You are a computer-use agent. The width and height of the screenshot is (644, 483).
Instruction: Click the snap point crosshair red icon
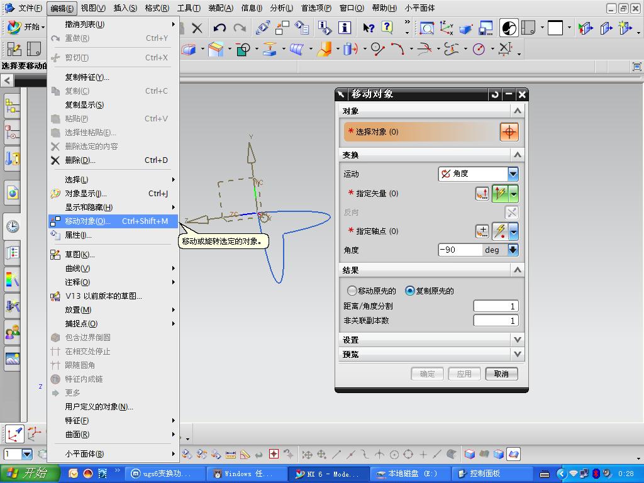click(274, 454)
